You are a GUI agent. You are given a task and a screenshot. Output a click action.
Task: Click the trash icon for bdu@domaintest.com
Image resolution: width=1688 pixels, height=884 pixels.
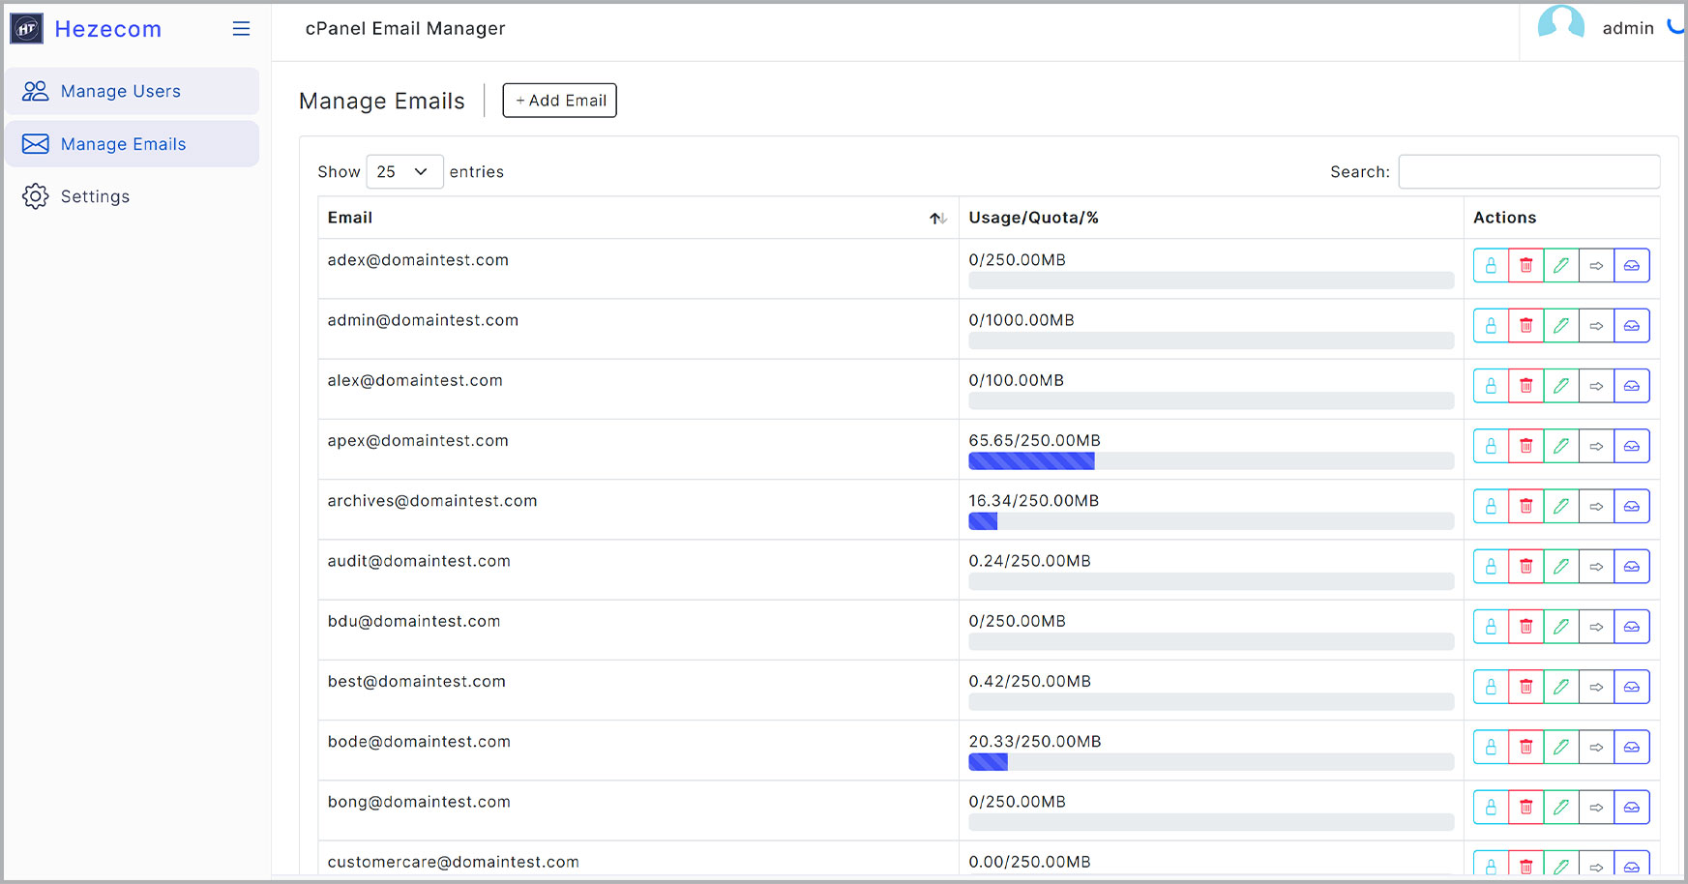1525,627
